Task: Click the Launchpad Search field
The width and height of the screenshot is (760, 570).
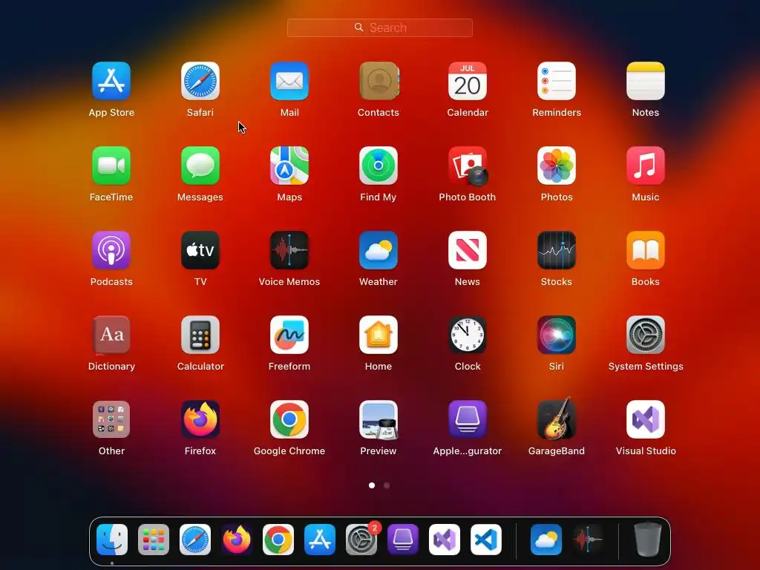Action: (x=380, y=27)
